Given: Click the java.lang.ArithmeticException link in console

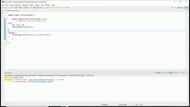Looking at the screenshot, I should [x=42, y=80].
